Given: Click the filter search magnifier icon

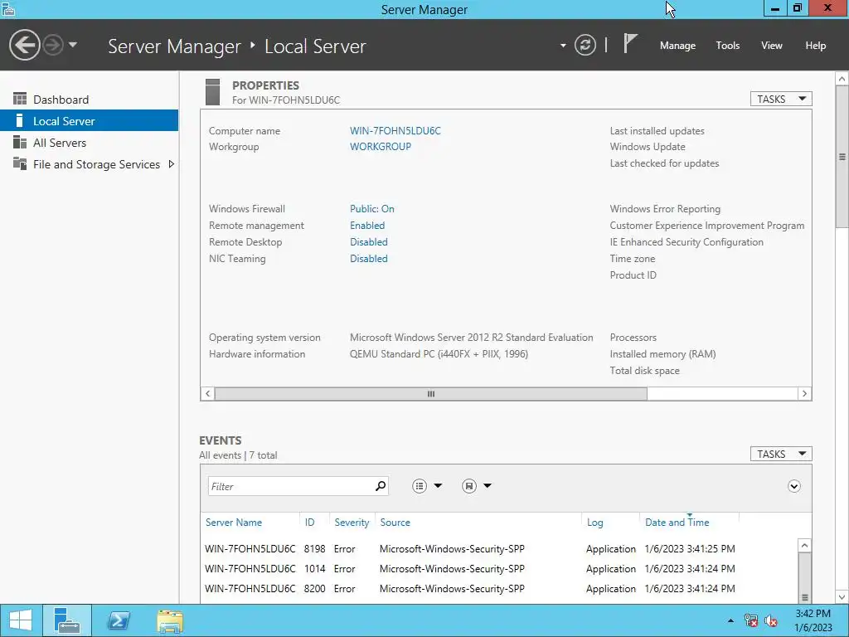Looking at the screenshot, I should 381,486.
